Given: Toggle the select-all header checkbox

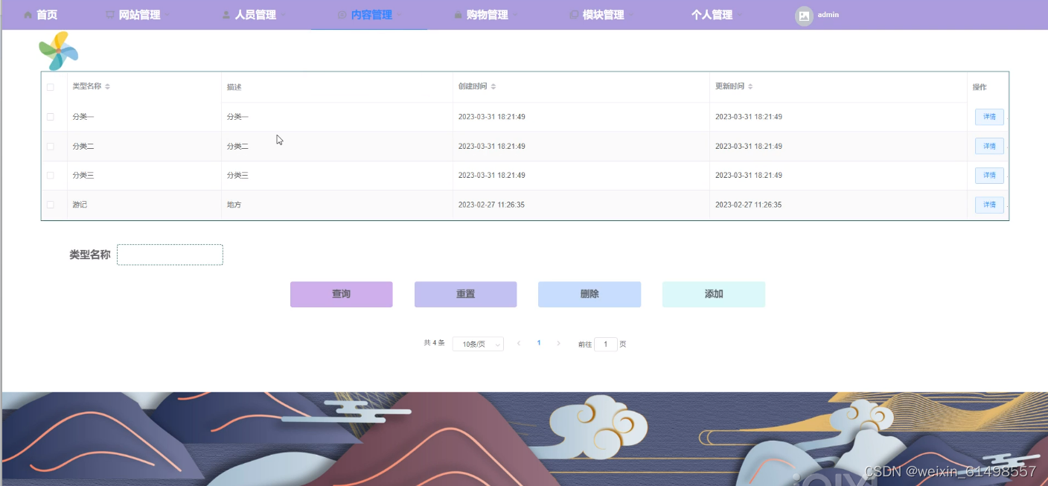Looking at the screenshot, I should point(51,87).
